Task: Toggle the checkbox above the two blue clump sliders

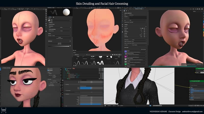Action: [x=80, y=86]
